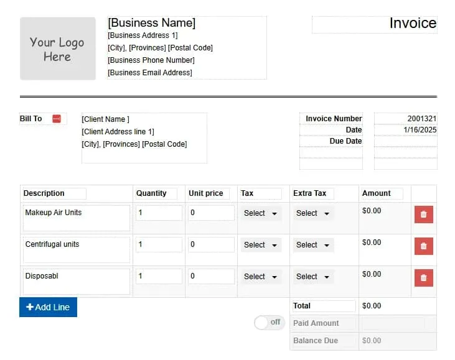
Task: Open Tax dropdown for Makeup Air Units
Action: 261,213
